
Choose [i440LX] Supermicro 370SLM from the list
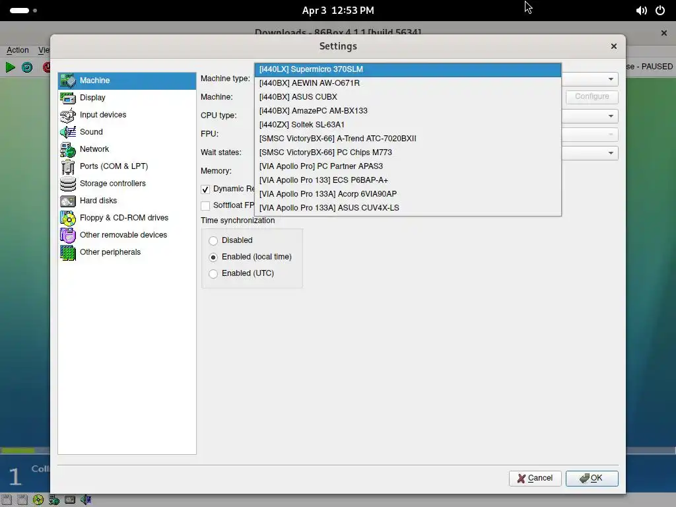point(408,69)
